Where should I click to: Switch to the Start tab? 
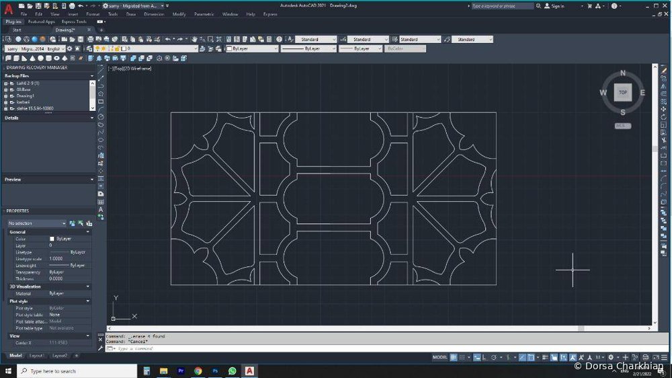coord(17,30)
